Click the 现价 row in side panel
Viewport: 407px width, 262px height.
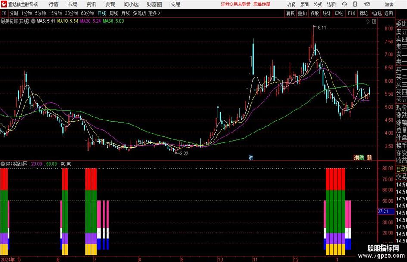coord(401,108)
